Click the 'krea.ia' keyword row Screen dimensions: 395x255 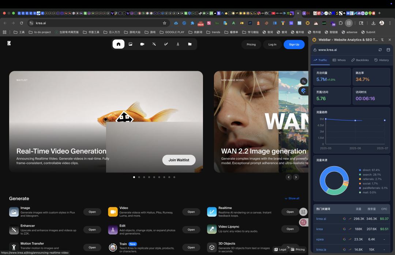[x=352, y=250]
